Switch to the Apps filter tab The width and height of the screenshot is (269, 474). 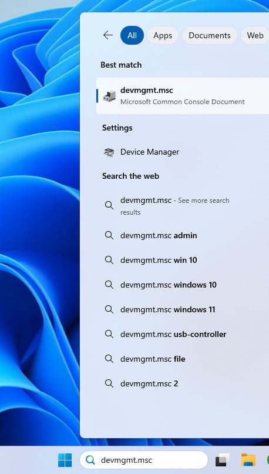[163, 35]
